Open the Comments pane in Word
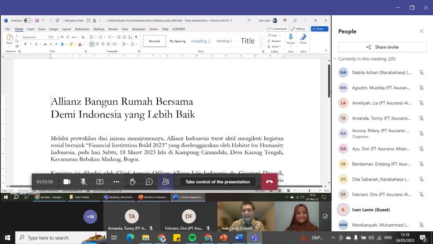The height and width of the screenshot is (244, 433). 278,29
